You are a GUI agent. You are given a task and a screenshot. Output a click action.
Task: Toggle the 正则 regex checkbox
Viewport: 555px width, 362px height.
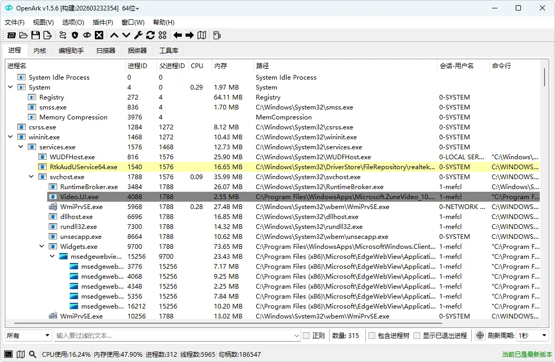(307, 335)
